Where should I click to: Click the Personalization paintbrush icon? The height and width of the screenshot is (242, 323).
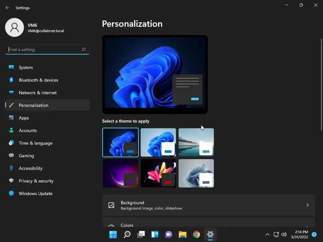point(11,105)
